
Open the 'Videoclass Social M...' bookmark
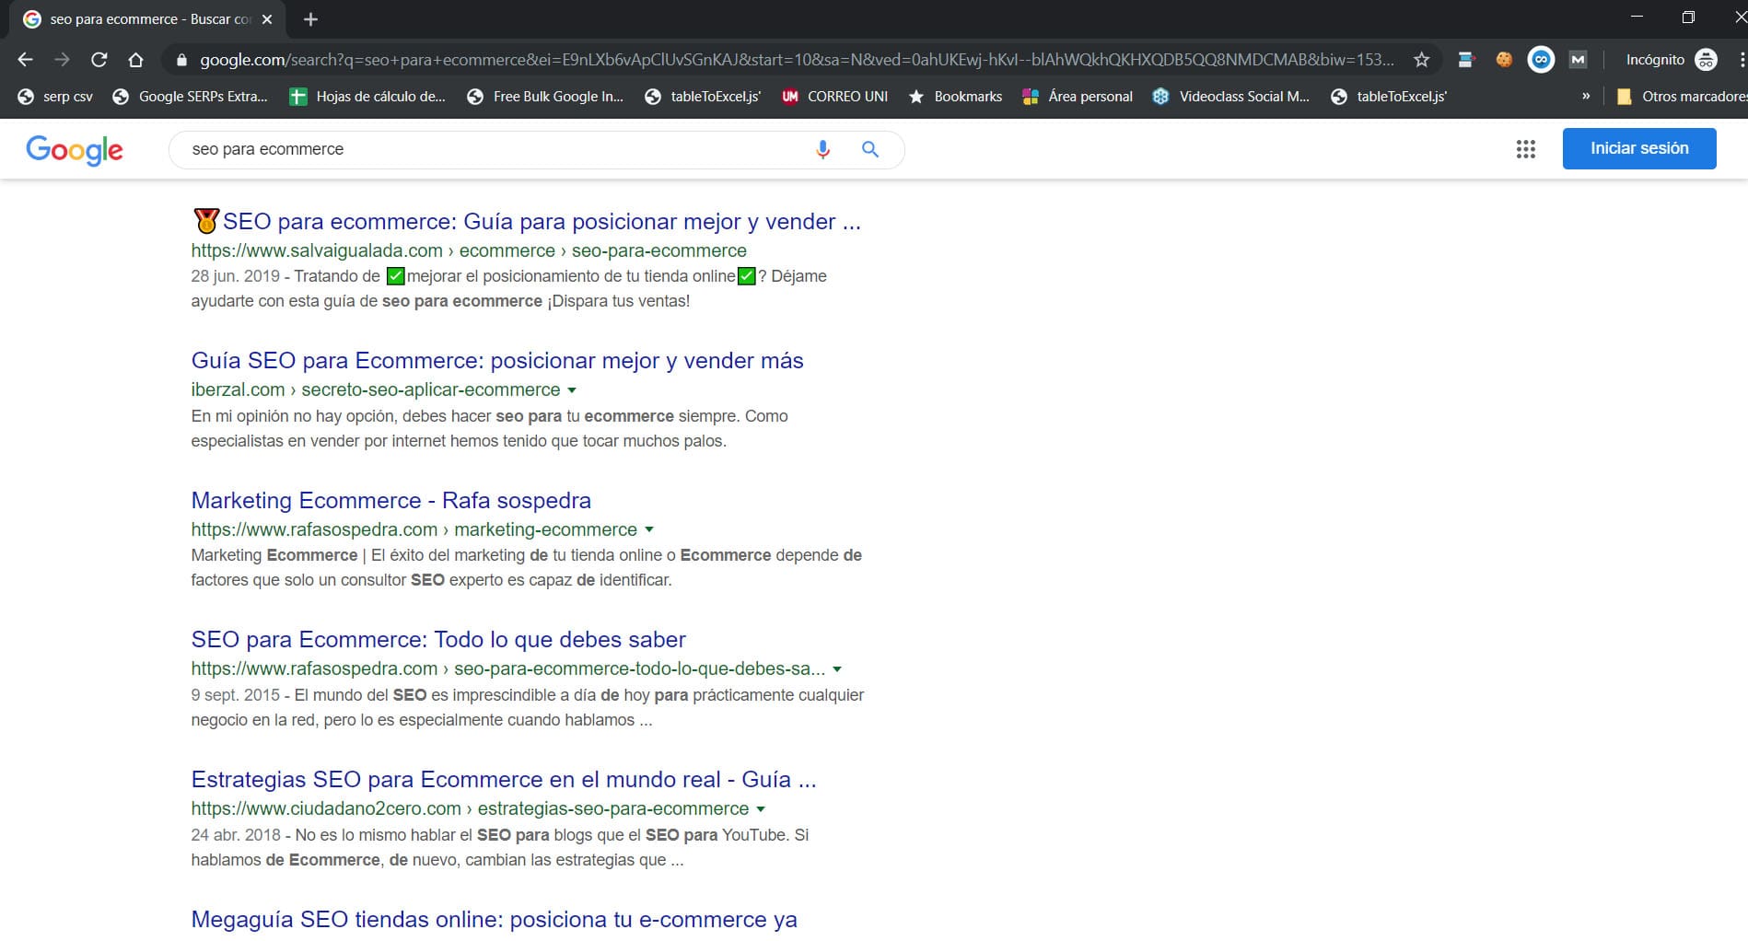[1231, 97]
